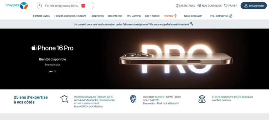Click the Apple logo in banner

tap(33, 48)
